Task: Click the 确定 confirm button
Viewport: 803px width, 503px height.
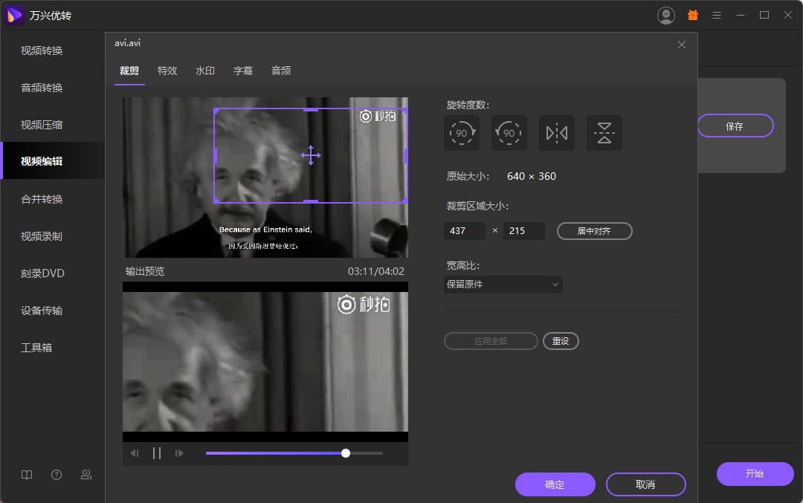Action: pyautogui.click(x=555, y=484)
